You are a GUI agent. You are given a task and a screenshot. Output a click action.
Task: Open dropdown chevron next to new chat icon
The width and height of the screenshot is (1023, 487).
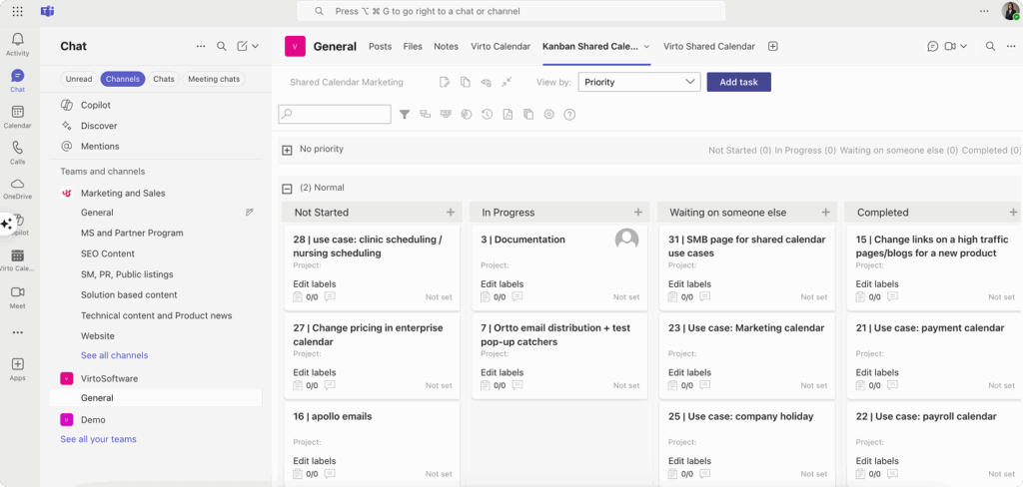click(x=255, y=46)
